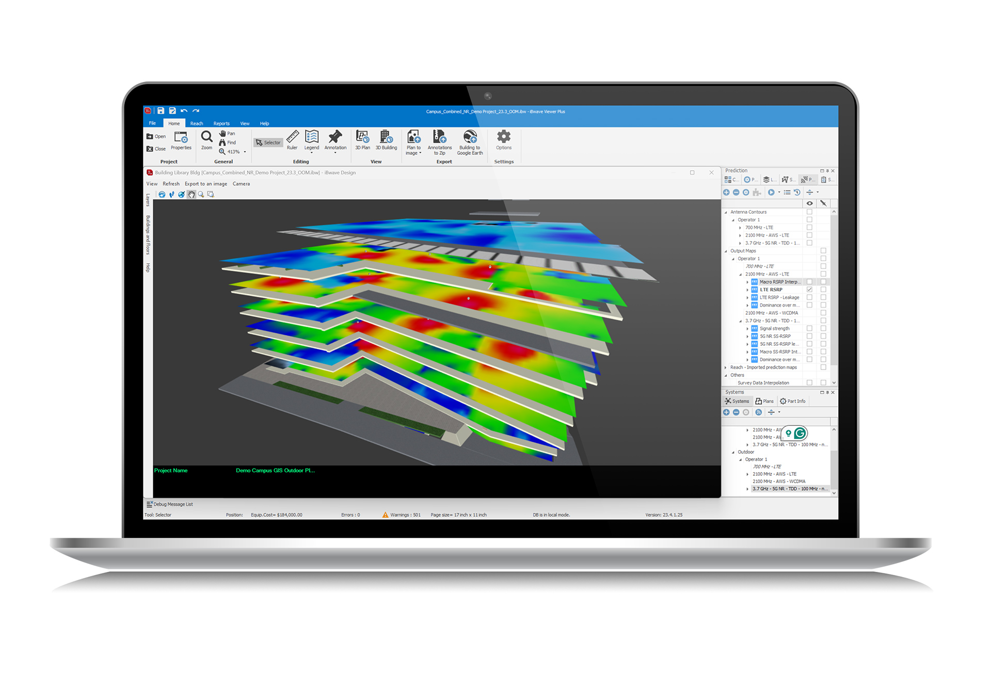The width and height of the screenshot is (991, 673).
Task: Click the Close project button
Action: coord(156,149)
